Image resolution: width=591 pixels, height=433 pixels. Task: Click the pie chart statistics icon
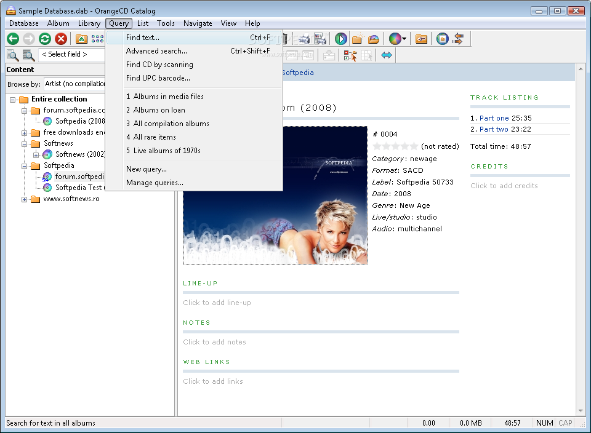tap(395, 39)
